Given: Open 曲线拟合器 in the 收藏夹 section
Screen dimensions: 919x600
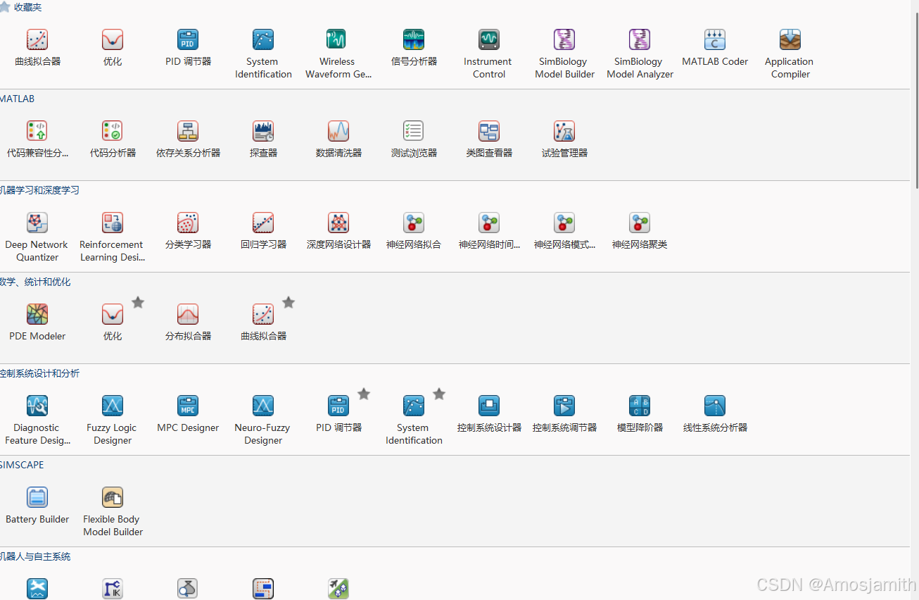Looking at the screenshot, I should click(37, 48).
